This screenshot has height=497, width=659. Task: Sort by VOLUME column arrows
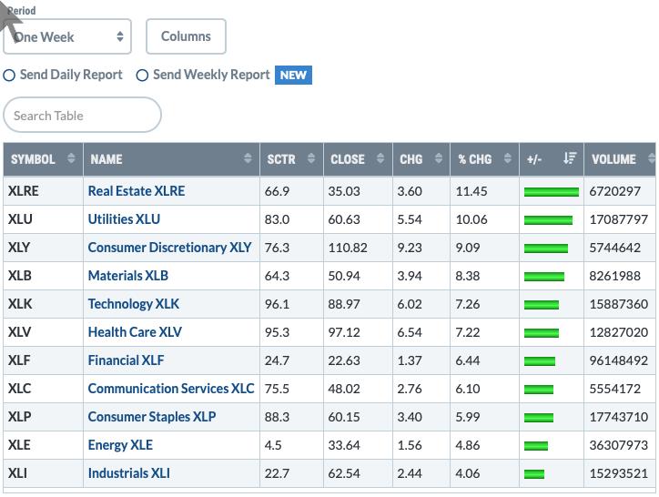tap(653, 158)
